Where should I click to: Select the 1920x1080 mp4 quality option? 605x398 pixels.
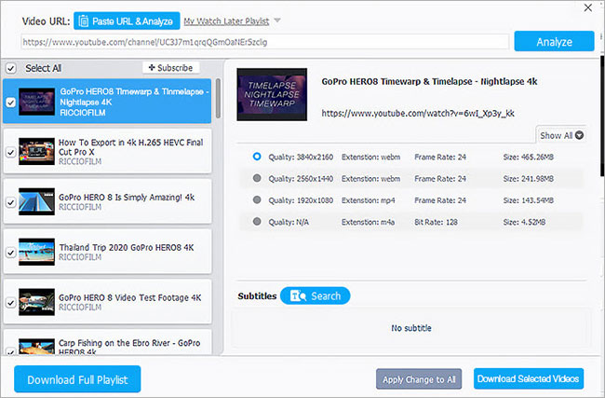(257, 199)
